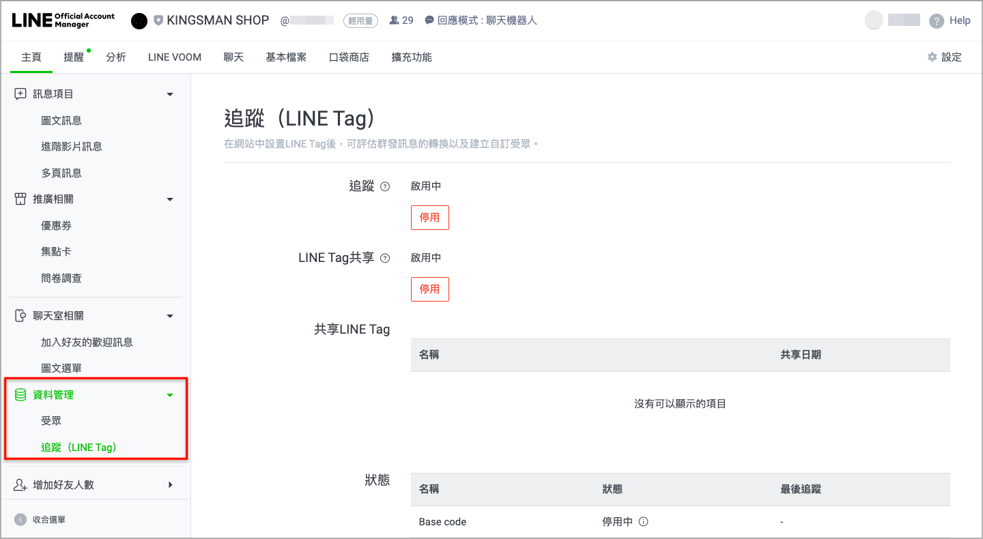
Task: Click the 最後追蹤 column header
Action: point(801,489)
